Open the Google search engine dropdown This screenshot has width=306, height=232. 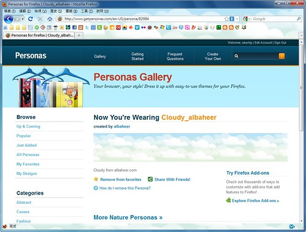point(250,19)
